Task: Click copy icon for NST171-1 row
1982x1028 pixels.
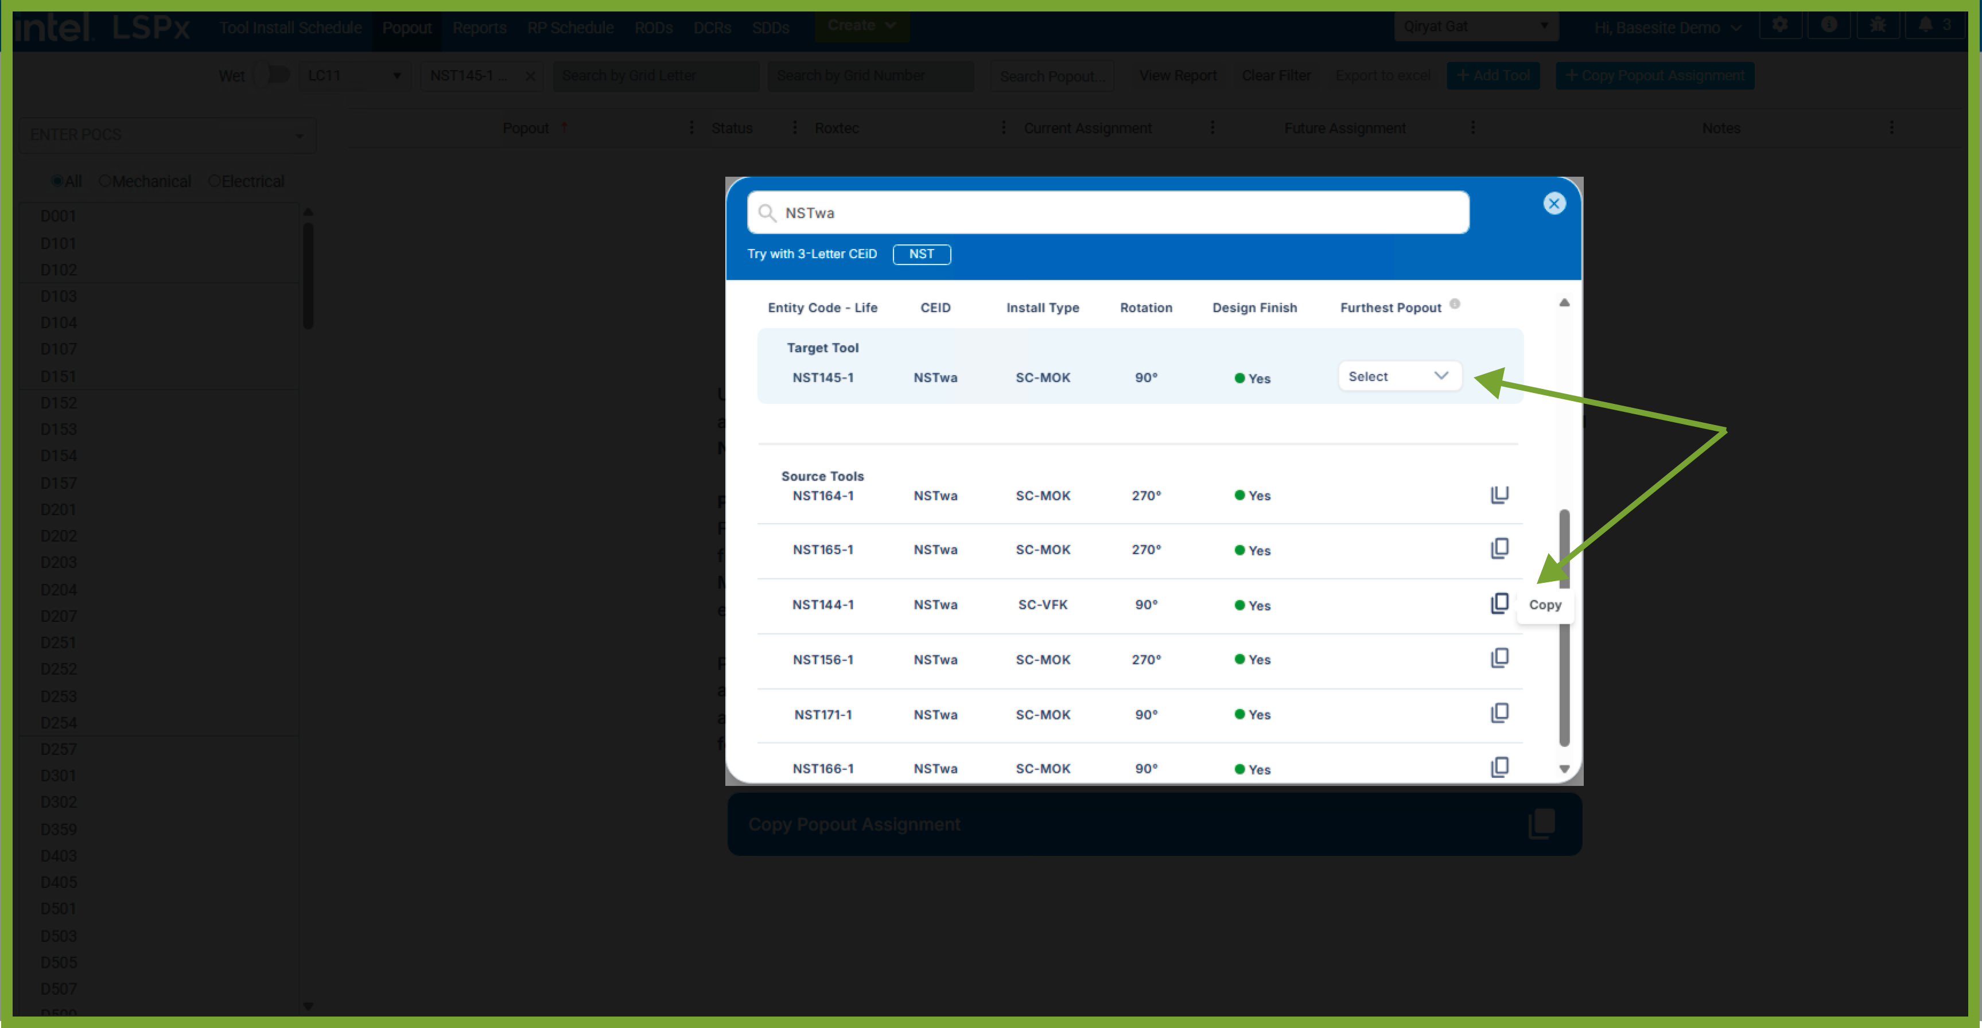Action: click(x=1499, y=713)
